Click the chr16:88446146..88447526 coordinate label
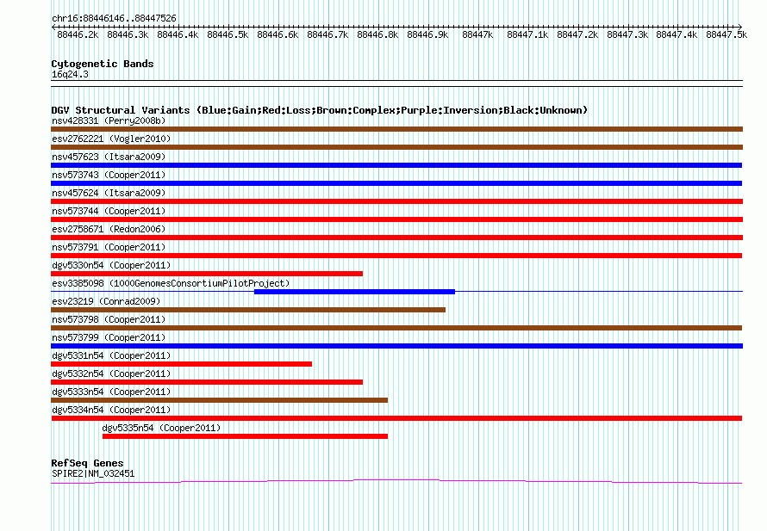This screenshot has height=531, width=767. click(114, 18)
